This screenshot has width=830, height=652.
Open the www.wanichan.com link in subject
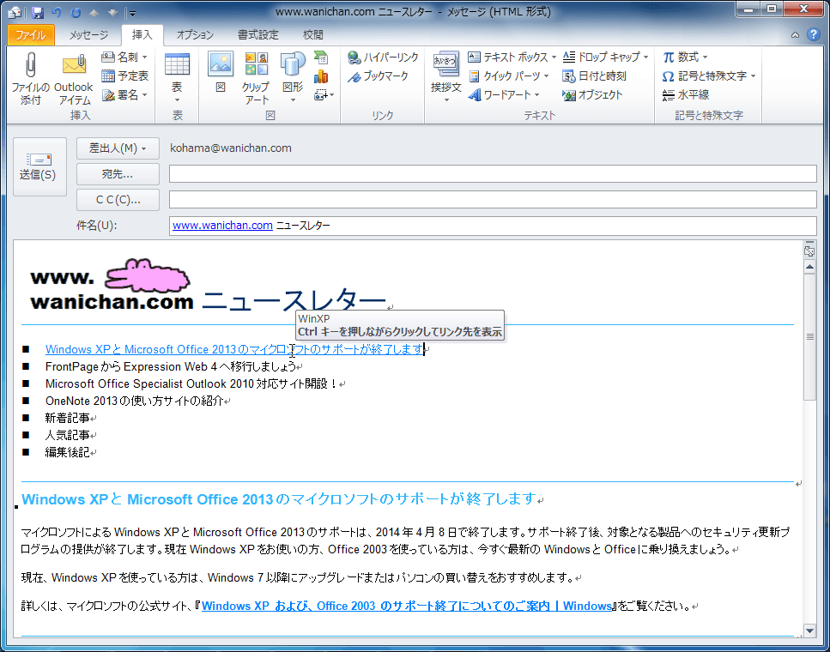coord(222,226)
